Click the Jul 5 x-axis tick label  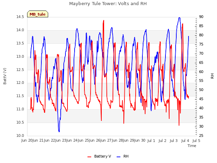[196, 141]
